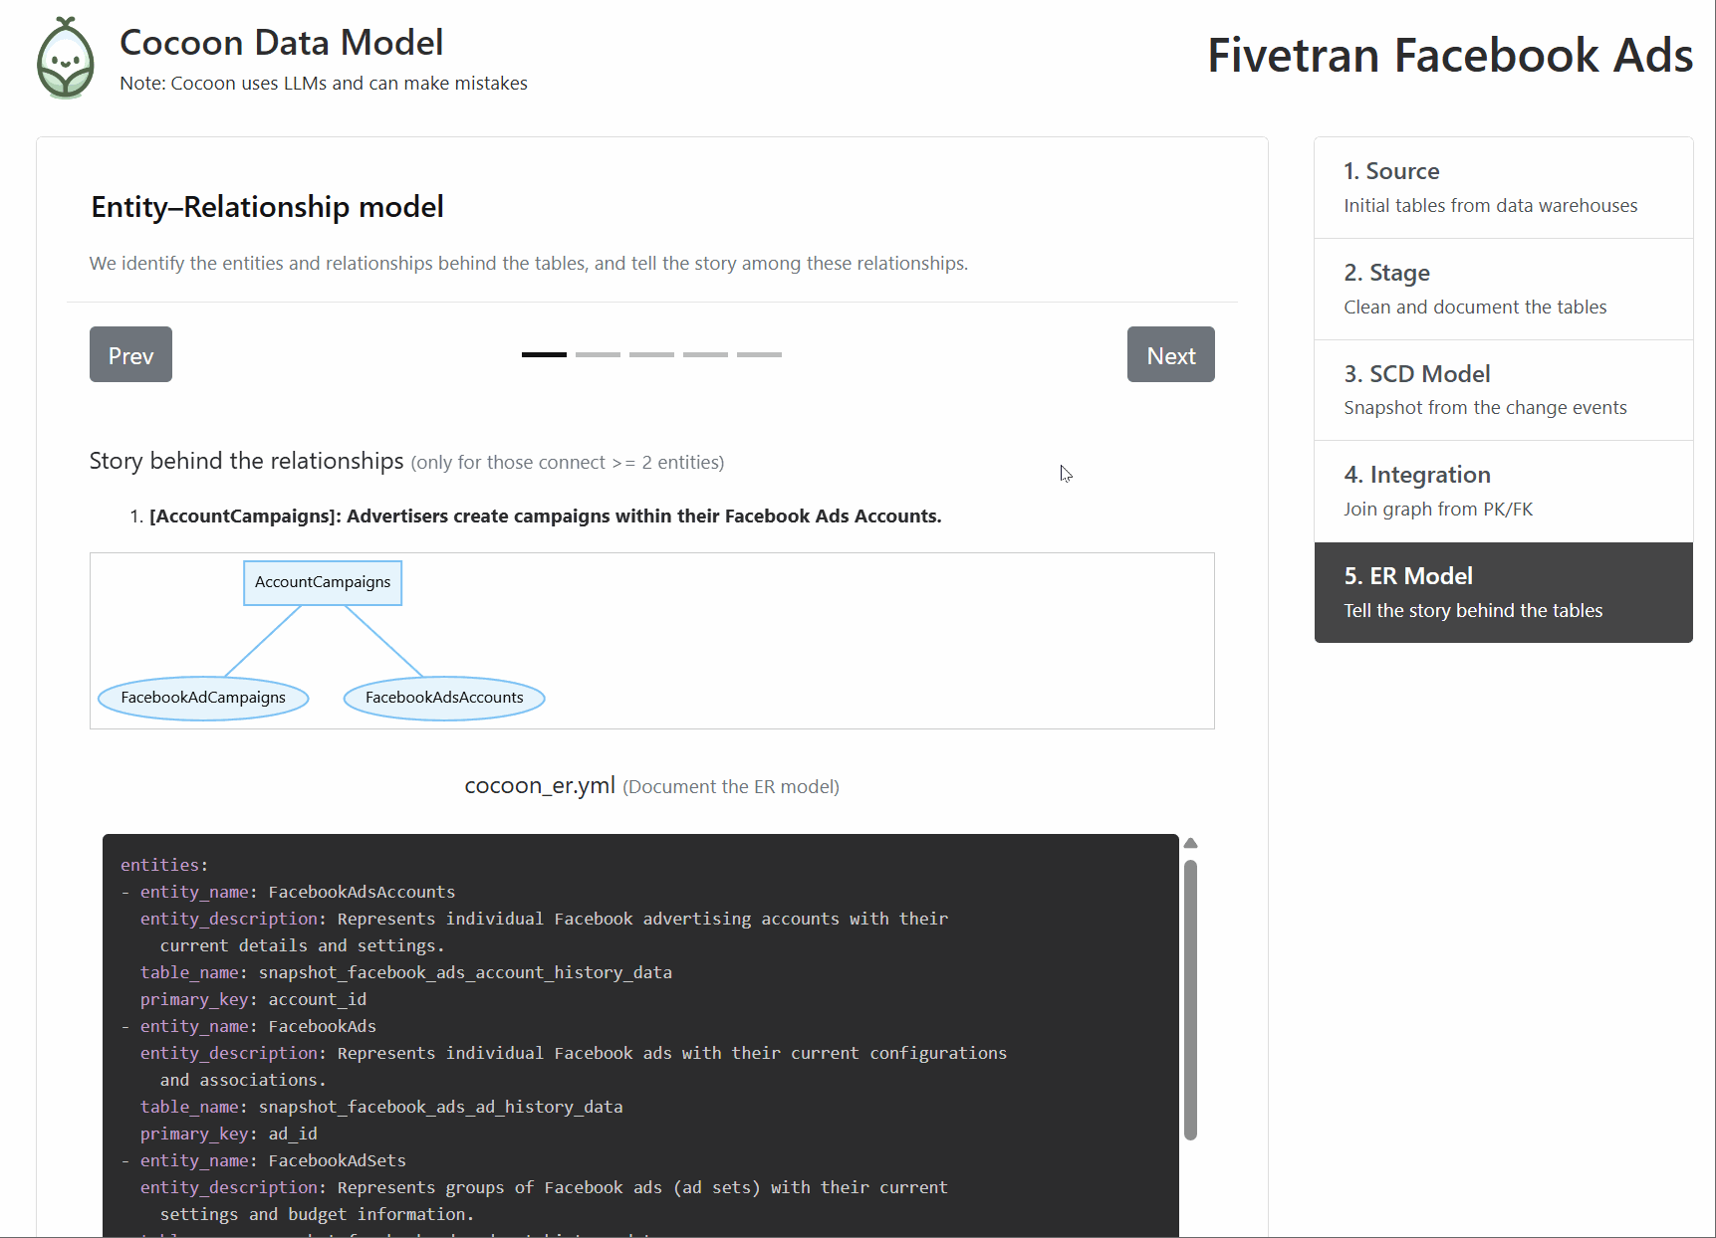
Task: Click the 'We identify the entities' description
Action: pyautogui.click(x=529, y=263)
